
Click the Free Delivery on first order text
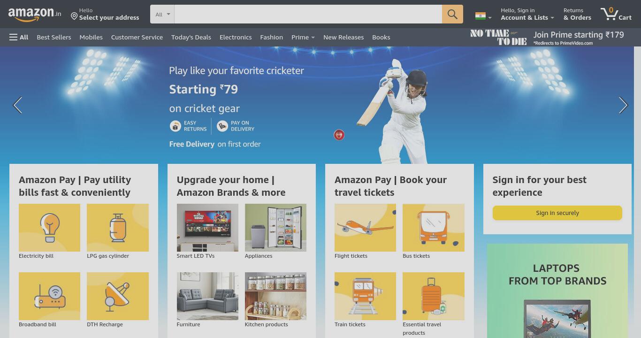tap(215, 144)
